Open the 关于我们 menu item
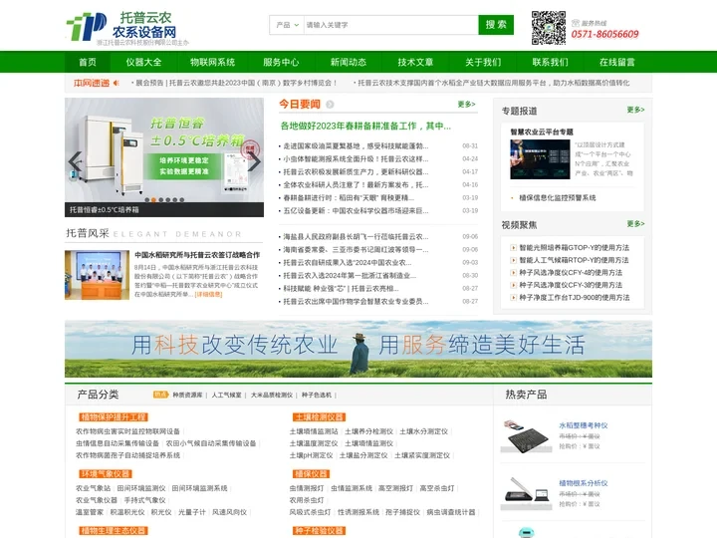Image resolution: width=717 pixels, height=538 pixels. (x=483, y=62)
